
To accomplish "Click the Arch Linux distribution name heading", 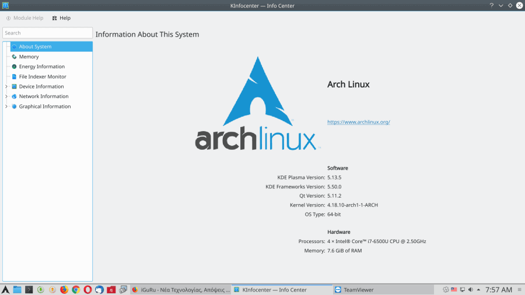I will click(x=348, y=85).
